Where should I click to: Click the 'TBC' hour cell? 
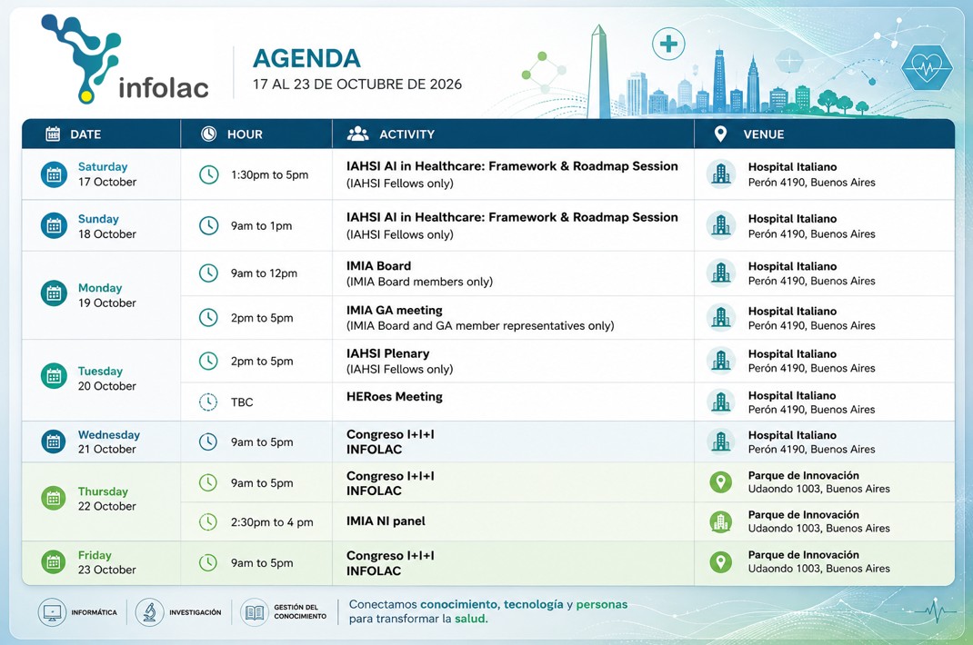point(242,402)
